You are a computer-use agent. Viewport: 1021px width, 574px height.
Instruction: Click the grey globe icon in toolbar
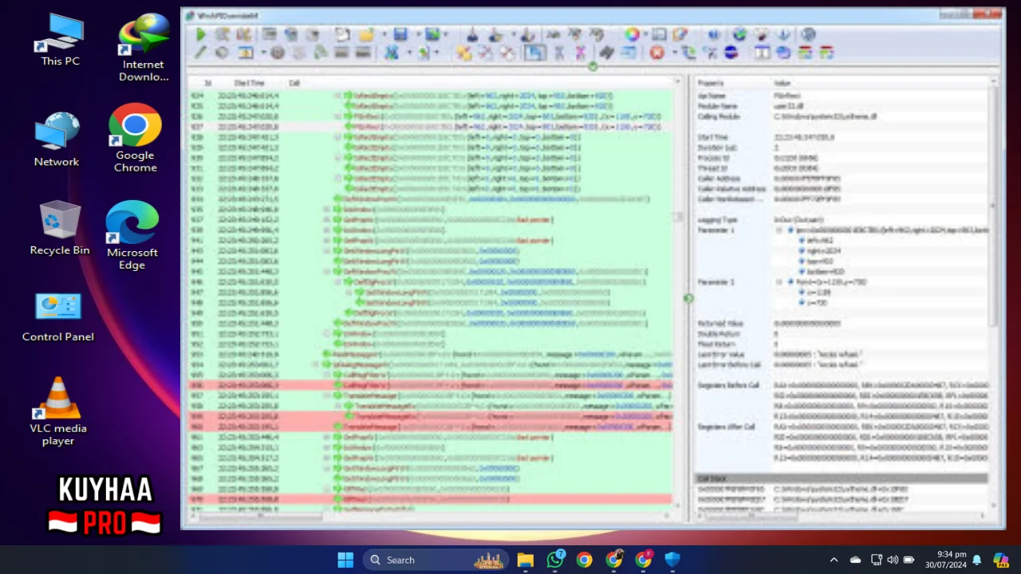click(x=808, y=34)
